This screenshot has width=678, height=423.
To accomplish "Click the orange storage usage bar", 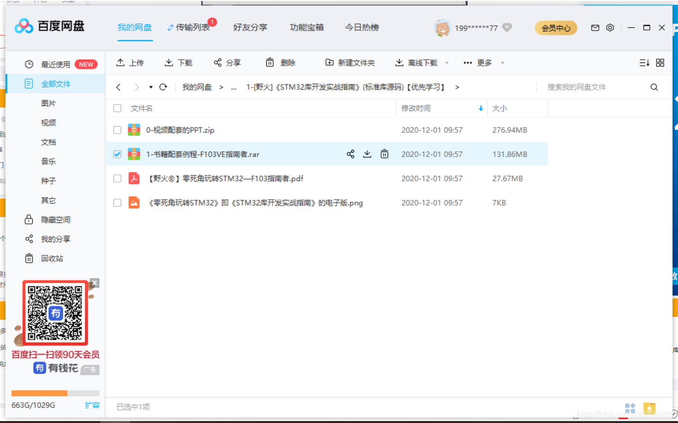I will click(39, 393).
